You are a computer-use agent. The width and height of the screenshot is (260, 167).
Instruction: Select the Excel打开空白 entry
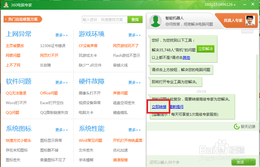coord(52,103)
